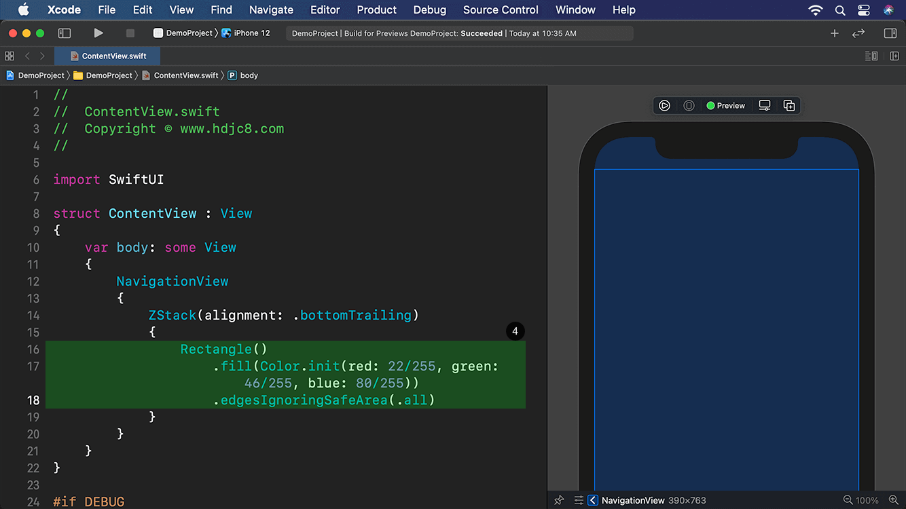Image resolution: width=906 pixels, height=509 pixels.
Task: Open the Window menu
Action: point(575,10)
